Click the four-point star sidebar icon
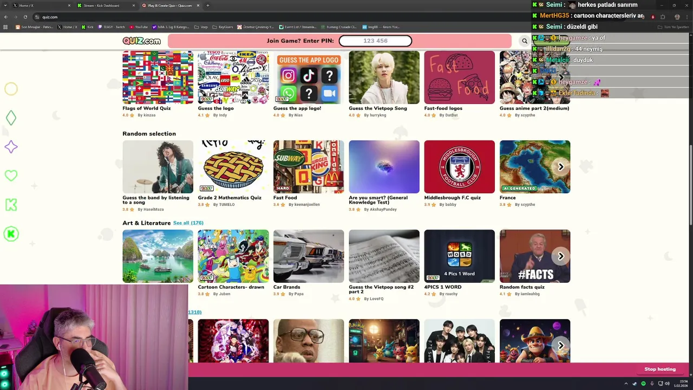 [11, 147]
